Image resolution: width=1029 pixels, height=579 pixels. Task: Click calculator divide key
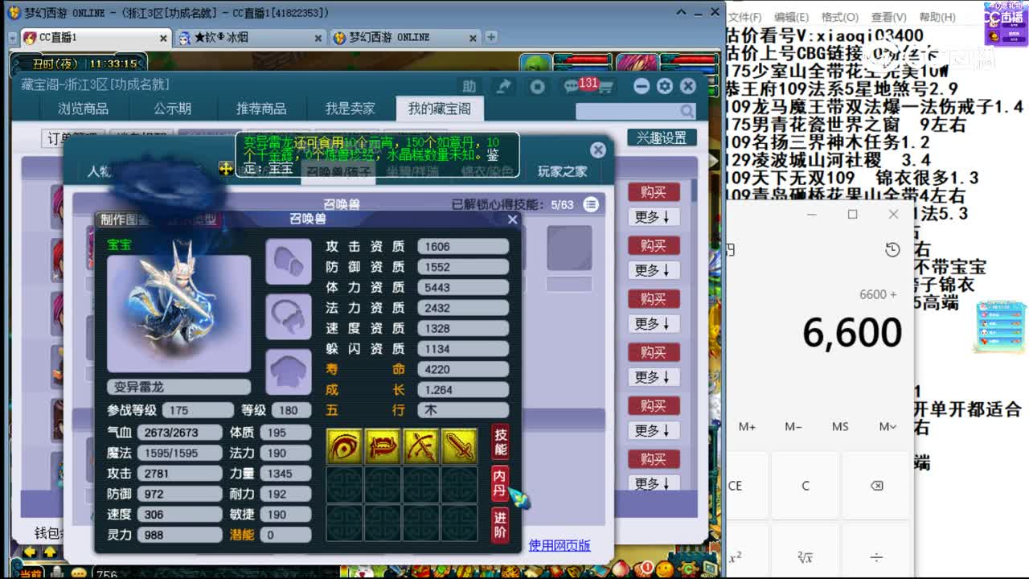click(876, 556)
